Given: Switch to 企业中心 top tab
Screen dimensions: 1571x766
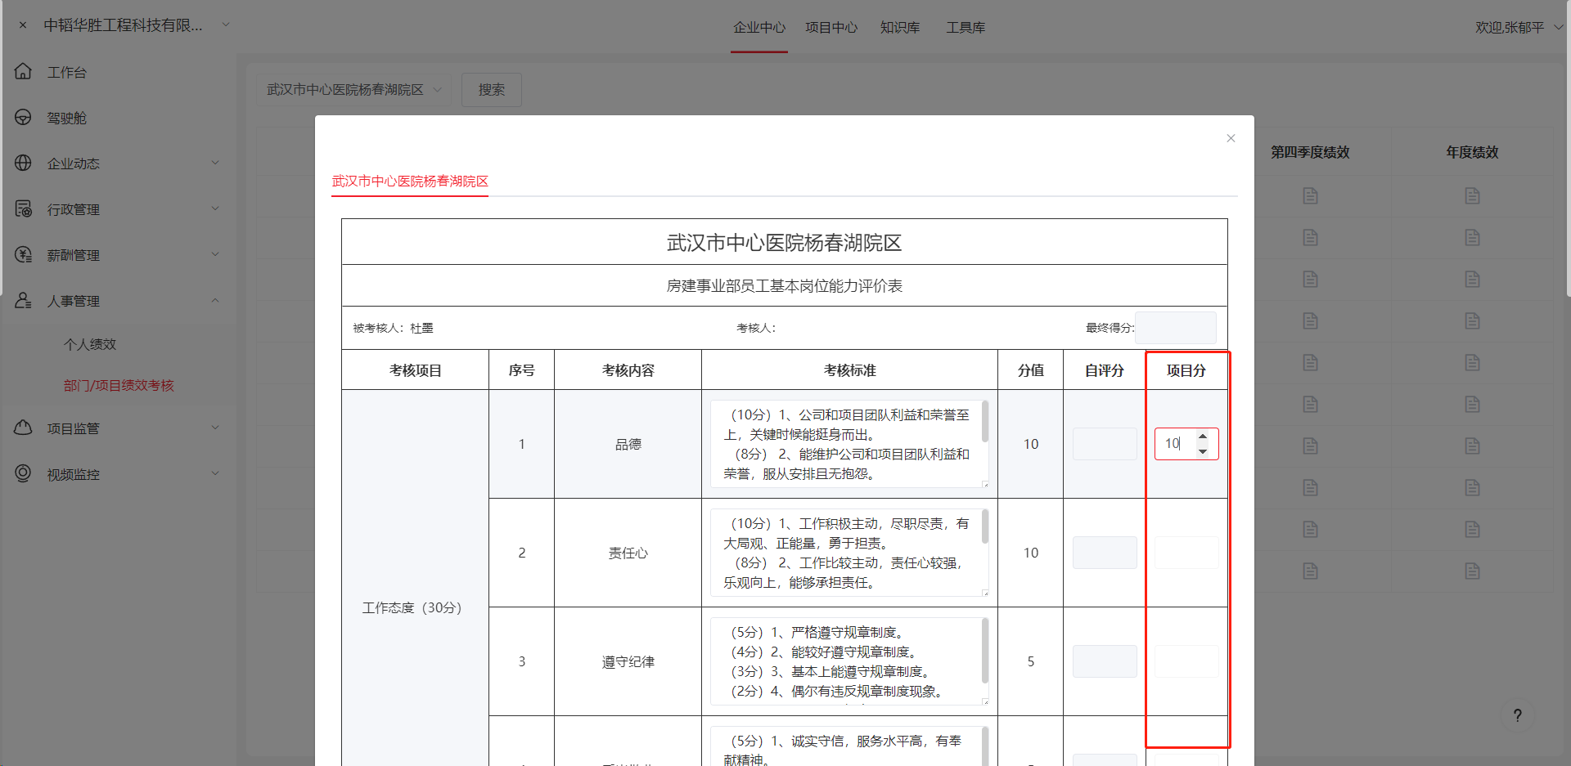Looking at the screenshot, I should 759,27.
